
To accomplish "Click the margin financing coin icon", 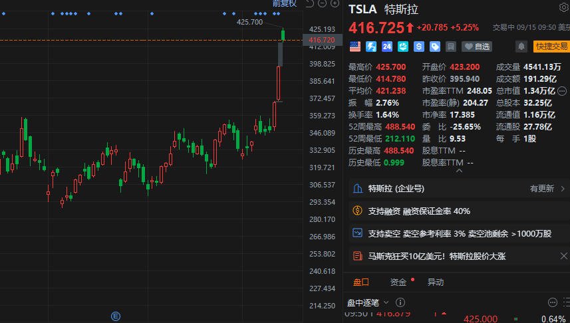I will (x=357, y=211).
